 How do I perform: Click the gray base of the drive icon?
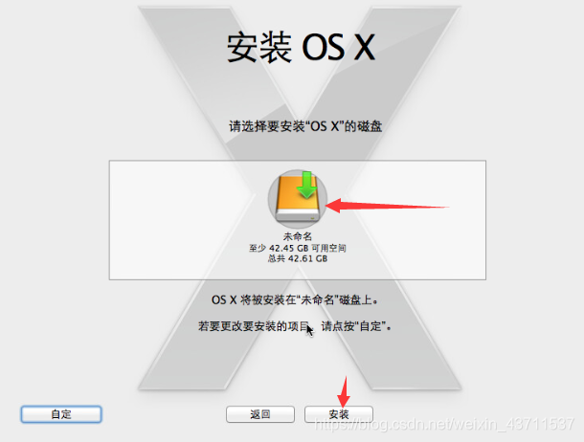(x=298, y=216)
